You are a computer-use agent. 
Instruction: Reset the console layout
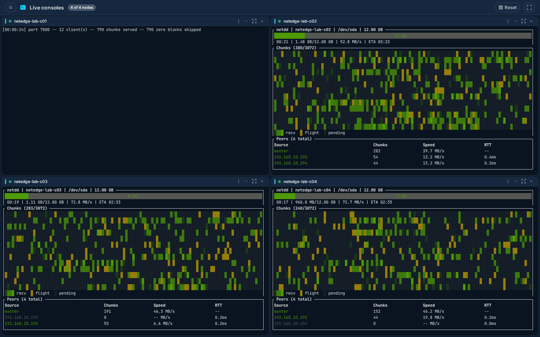pos(507,7)
